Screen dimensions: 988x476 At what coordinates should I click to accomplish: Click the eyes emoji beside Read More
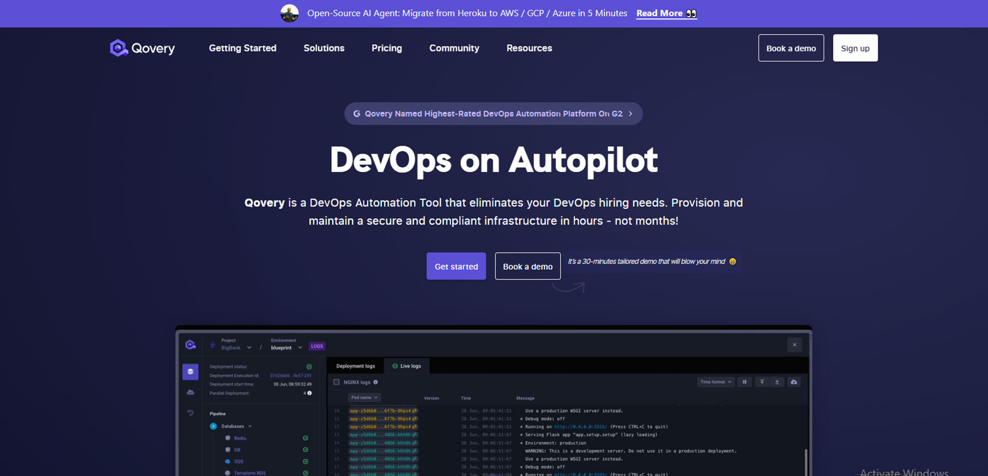691,13
